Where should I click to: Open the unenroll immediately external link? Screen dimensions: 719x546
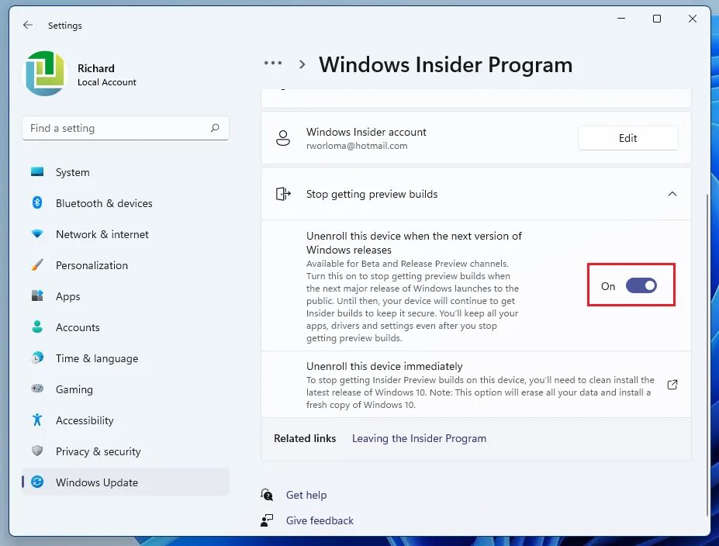[x=672, y=384]
